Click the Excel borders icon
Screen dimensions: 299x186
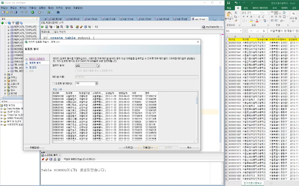point(244,21)
